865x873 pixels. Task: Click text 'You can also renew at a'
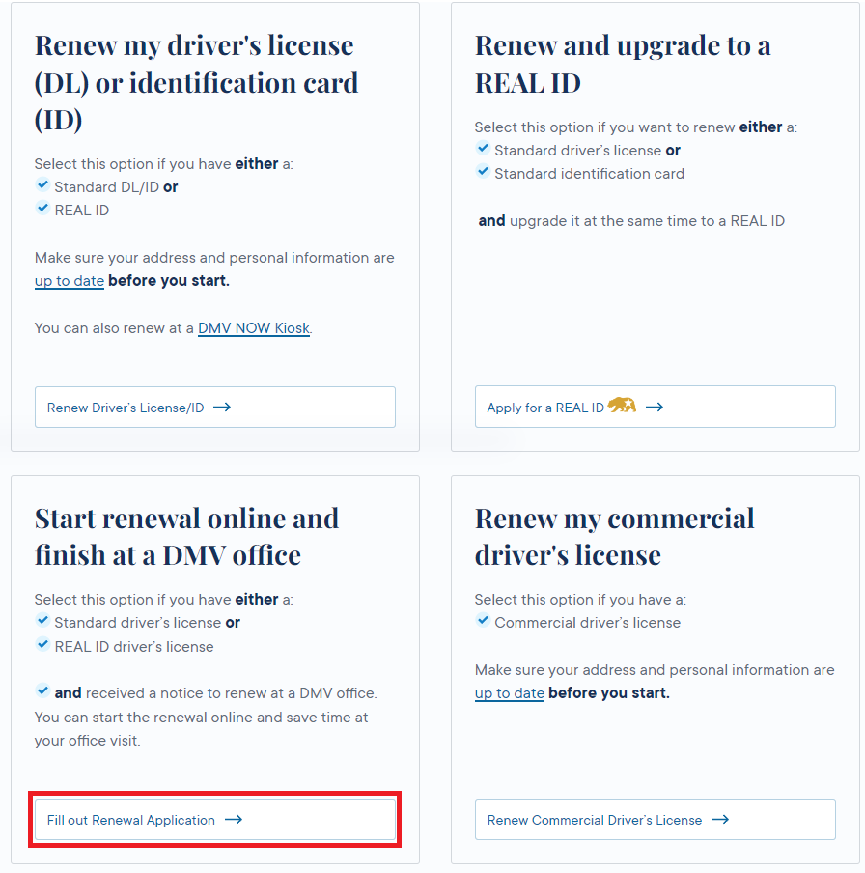tap(114, 328)
